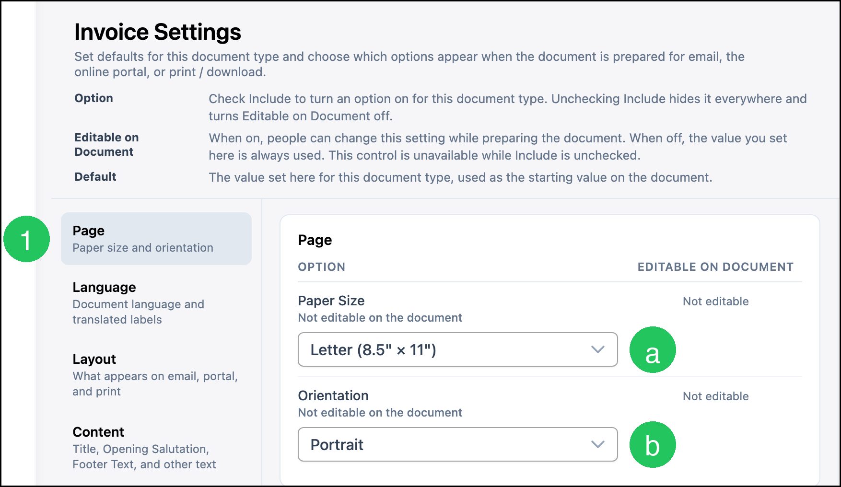Click 'Not editable' status beside Orientation
Image resolution: width=841 pixels, height=487 pixels.
(716, 396)
